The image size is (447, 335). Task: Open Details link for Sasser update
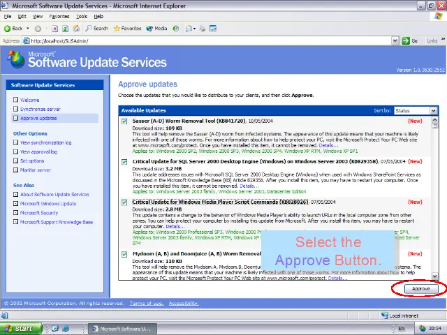[x=328, y=145]
